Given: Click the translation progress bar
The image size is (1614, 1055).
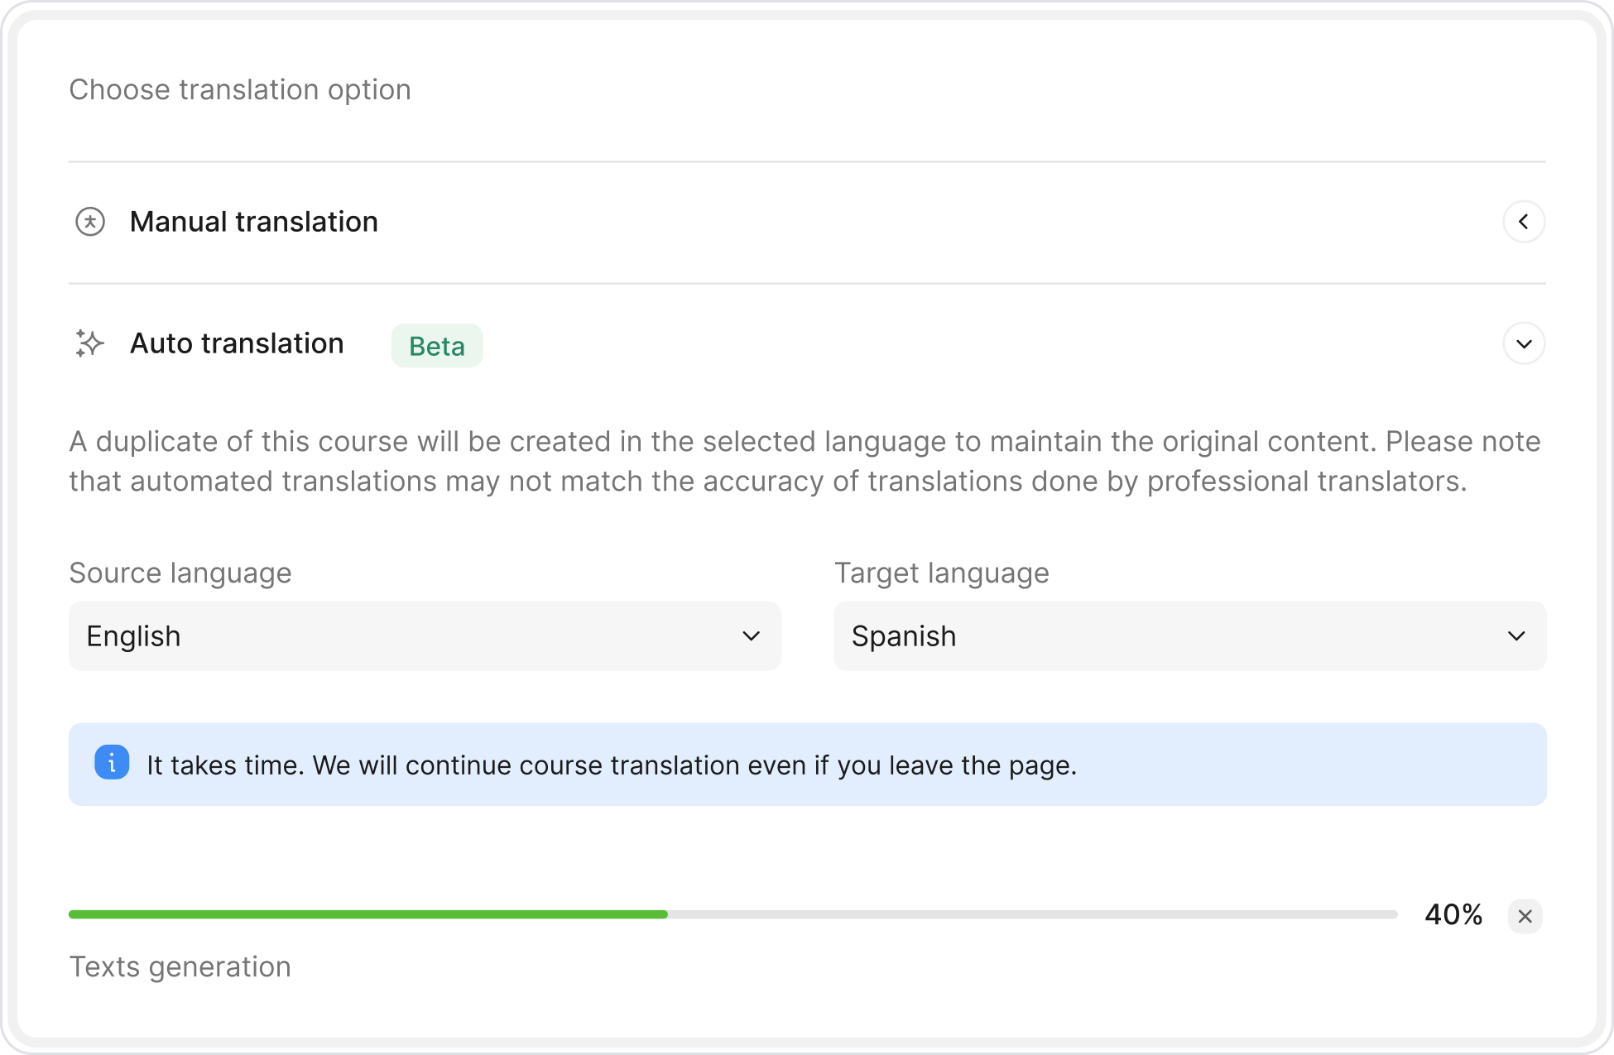Looking at the screenshot, I should 733,914.
